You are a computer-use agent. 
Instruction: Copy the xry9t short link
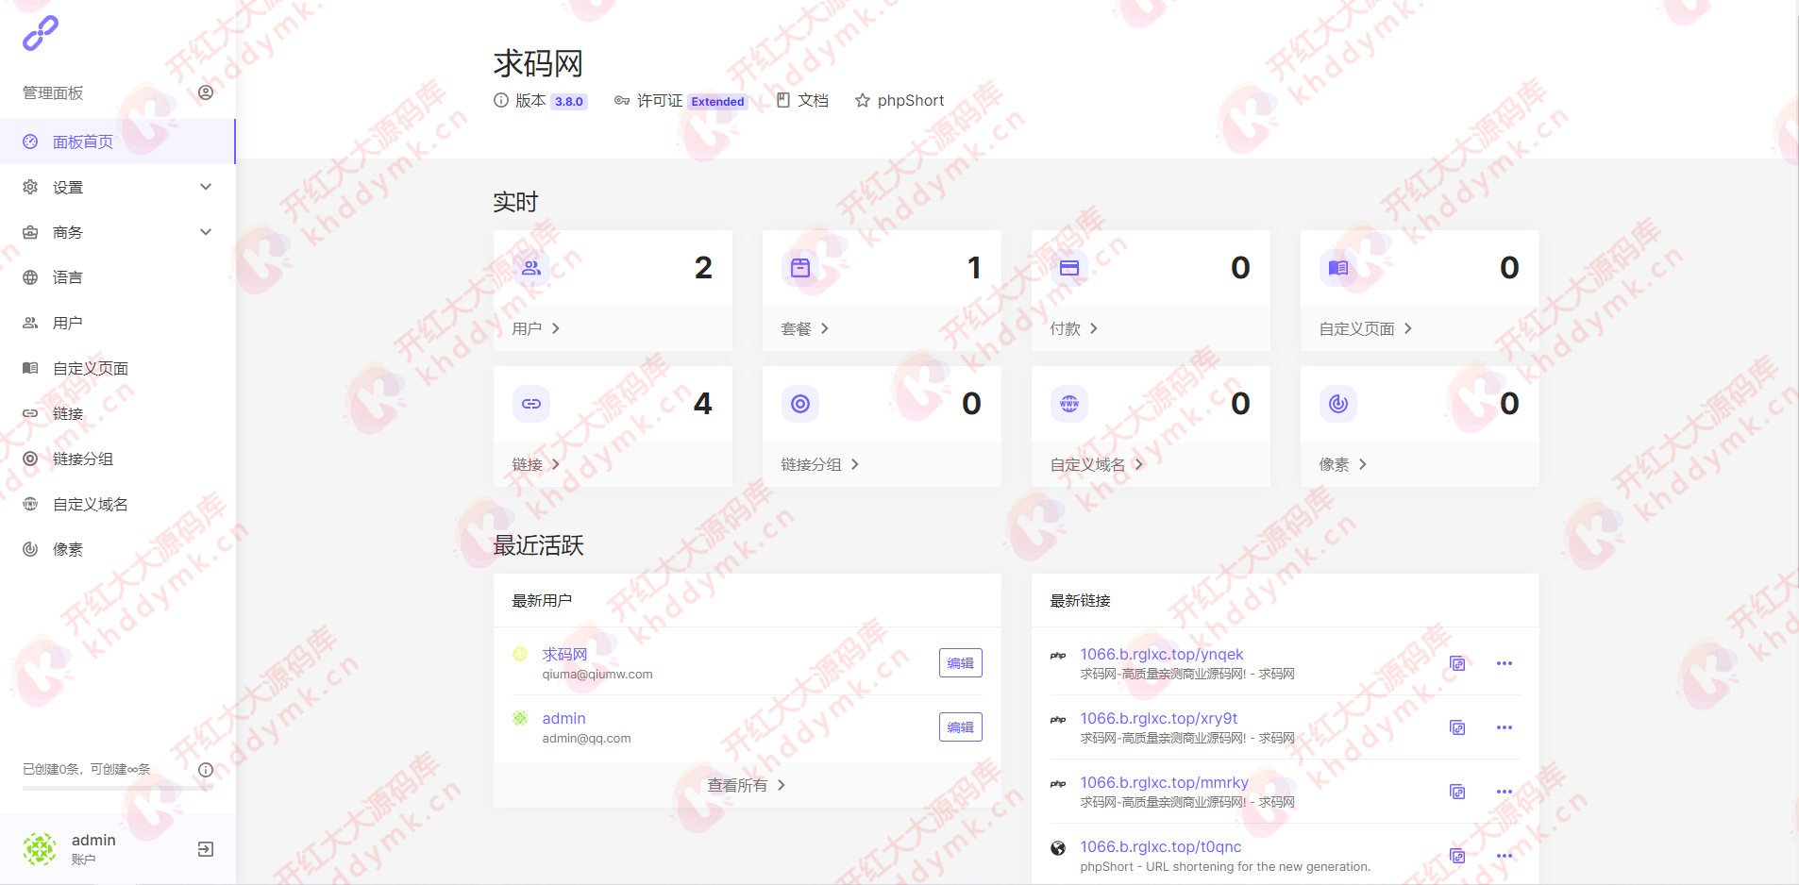coord(1457,727)
